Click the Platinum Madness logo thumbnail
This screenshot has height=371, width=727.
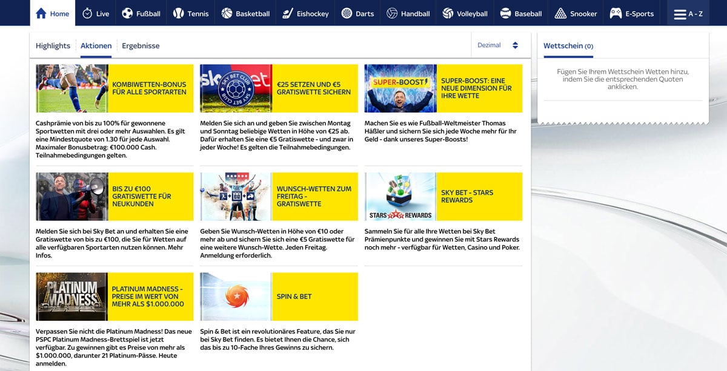(72, 297)
